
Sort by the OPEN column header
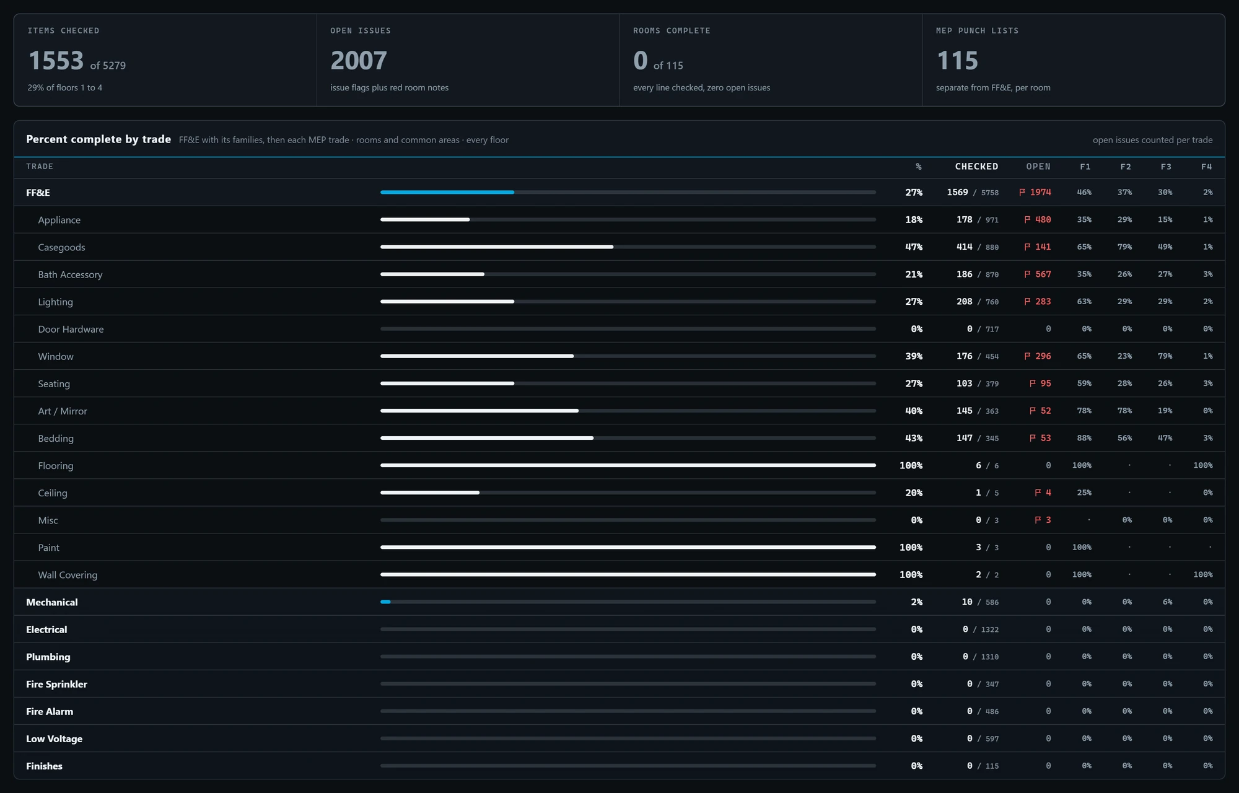(x=1038, y=167)
